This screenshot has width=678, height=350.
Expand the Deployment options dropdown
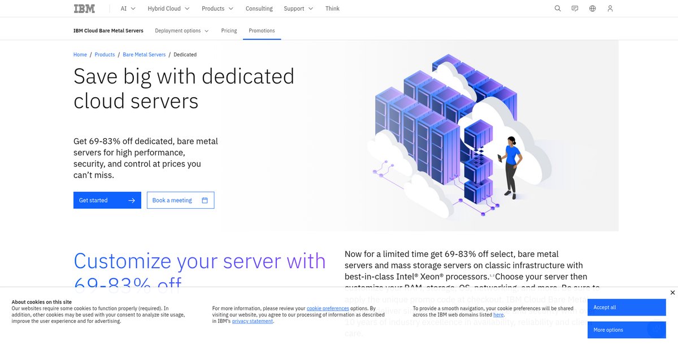tap(181, 30)
